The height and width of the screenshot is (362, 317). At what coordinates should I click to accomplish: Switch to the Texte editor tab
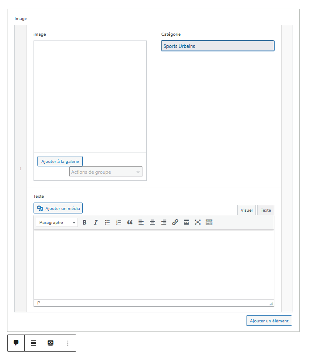pyautogui.click(x=266, y=210)
